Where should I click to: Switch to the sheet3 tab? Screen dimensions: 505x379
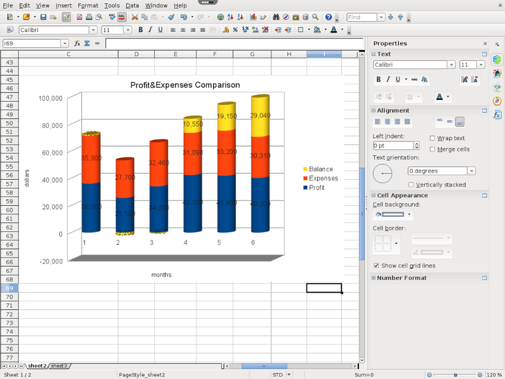(59, 366)
